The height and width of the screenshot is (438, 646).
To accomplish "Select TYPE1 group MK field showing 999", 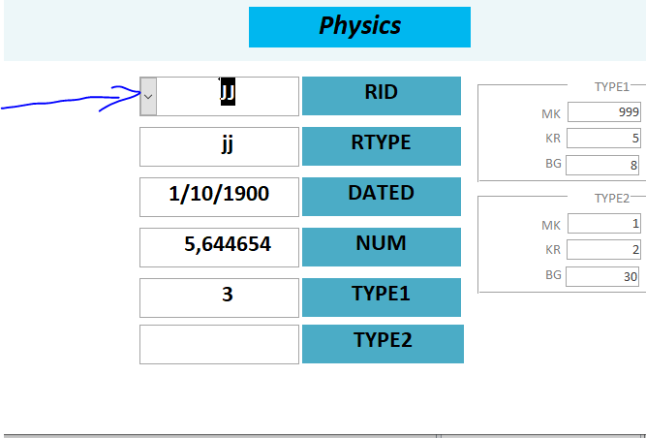I will [604, 112].
